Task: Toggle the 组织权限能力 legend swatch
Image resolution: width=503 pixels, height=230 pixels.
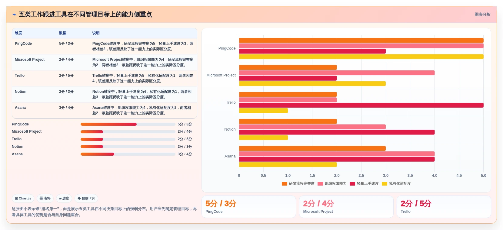Action: 320,184
